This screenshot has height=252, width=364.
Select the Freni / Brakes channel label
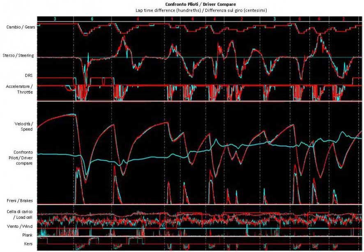[20, 201]
